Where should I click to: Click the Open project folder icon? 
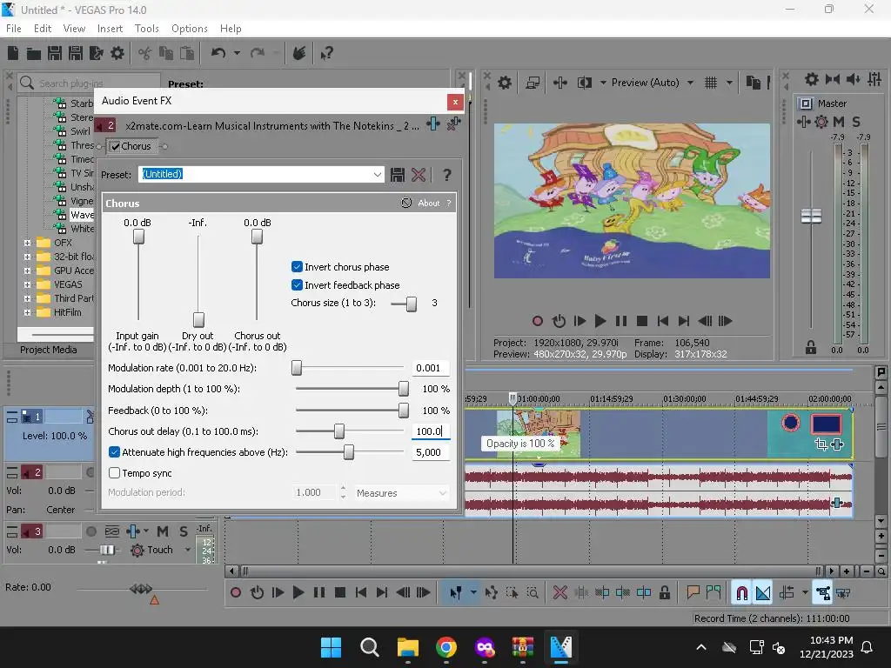click(x=34, y=53)
